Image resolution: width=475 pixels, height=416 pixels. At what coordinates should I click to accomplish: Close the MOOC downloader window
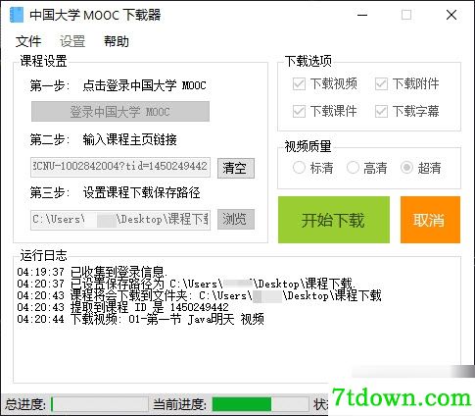tap(451, 15)
